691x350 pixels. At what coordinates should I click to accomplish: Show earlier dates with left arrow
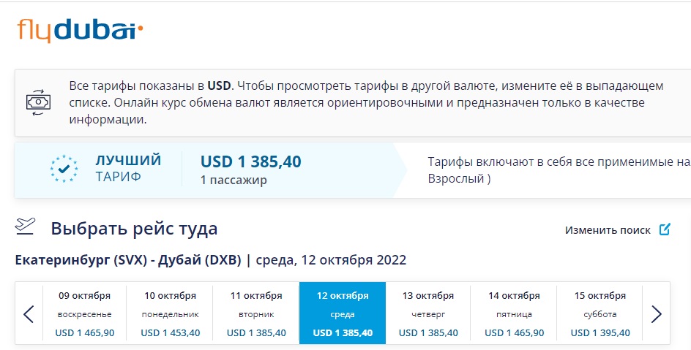pyautogui.click(x=29, y=314)
